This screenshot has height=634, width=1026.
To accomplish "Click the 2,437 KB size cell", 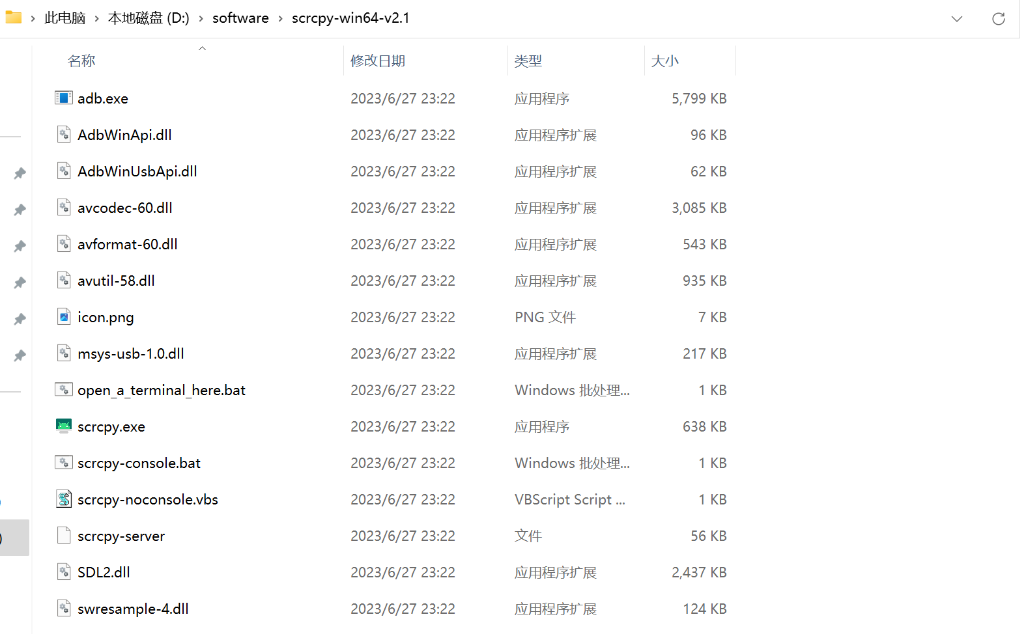I will click(699, 572).
